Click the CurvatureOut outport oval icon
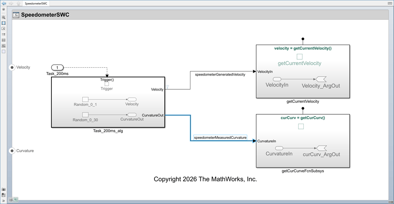 132,115
